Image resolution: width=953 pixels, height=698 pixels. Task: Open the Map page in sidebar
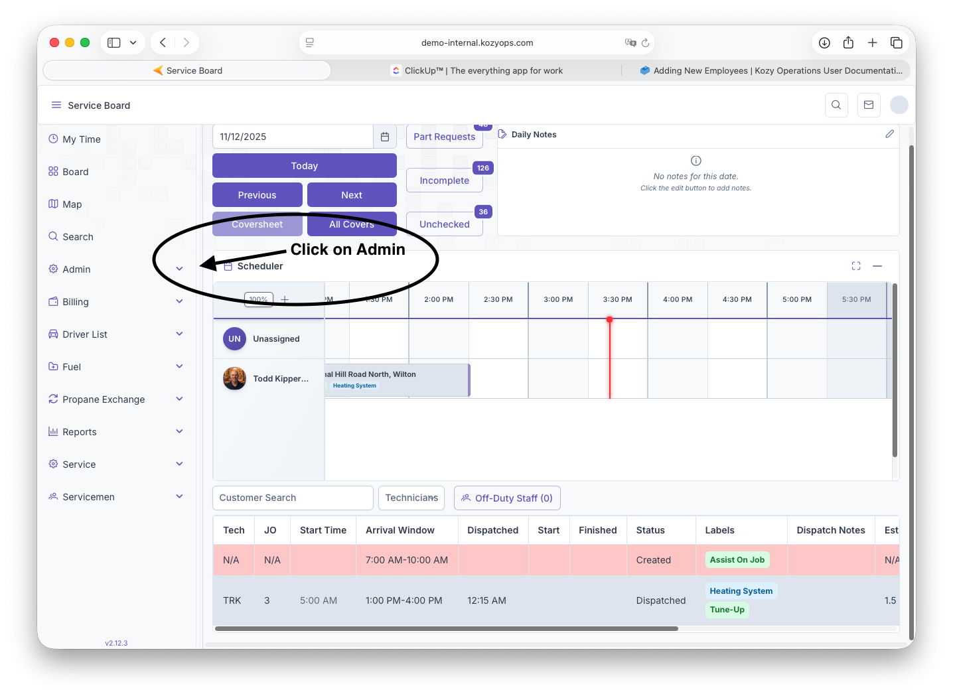(x=72, y=204)
